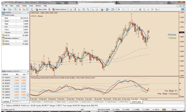Screen dimensions: 186x112
Task: Open the blue chat notification icon
Action: tap(182, 9)
